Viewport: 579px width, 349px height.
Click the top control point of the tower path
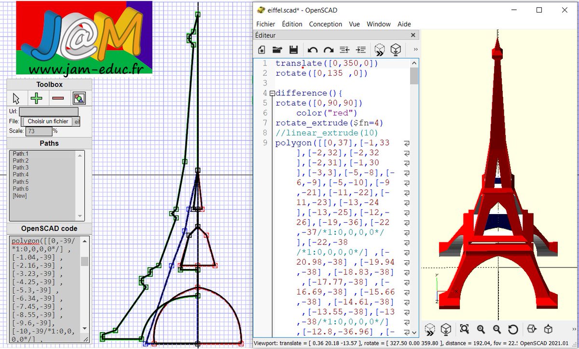(x=197, y=14)
